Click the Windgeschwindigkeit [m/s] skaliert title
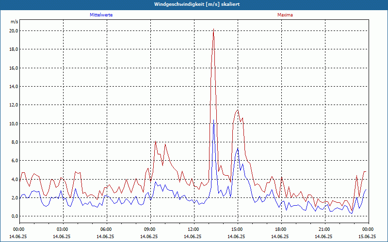Viewport: 388px width, 242px height. click(x=197, y=4)
